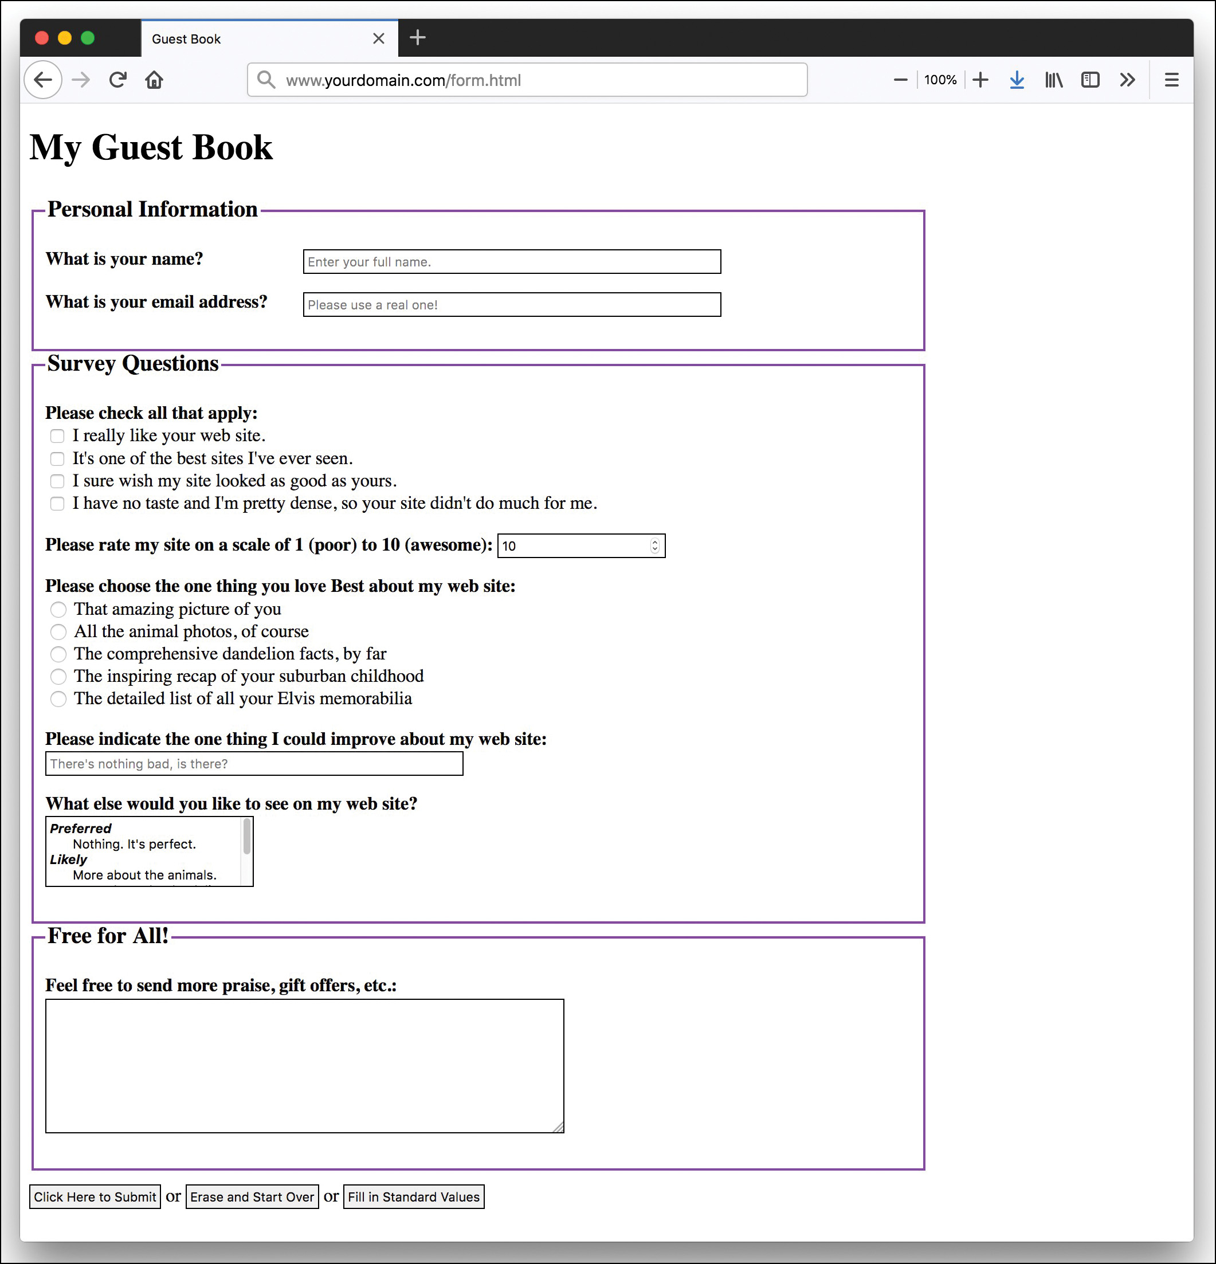Open a new browser tab
Image resolution: width=1216 pixels, height=1264 pixels.
tap(418, 37)
